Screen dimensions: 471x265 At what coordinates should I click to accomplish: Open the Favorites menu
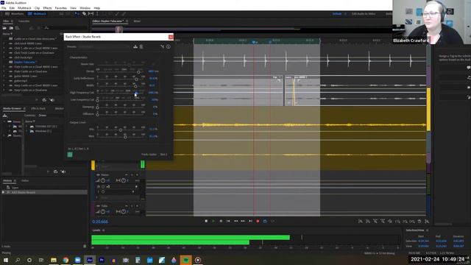60,8
